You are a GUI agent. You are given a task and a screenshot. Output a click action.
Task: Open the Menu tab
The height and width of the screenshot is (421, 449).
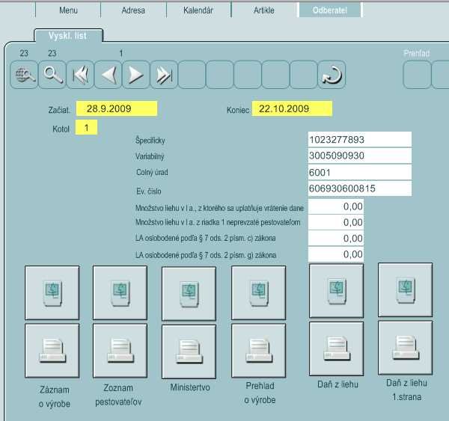(x=68, y=10)
